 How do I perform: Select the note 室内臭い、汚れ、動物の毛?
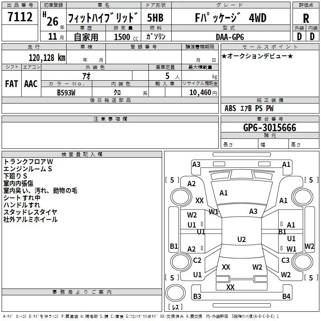(41, 191)
